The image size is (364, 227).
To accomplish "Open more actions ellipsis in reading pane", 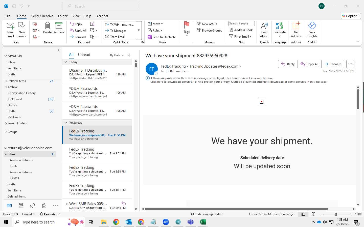I will [350, 64].
